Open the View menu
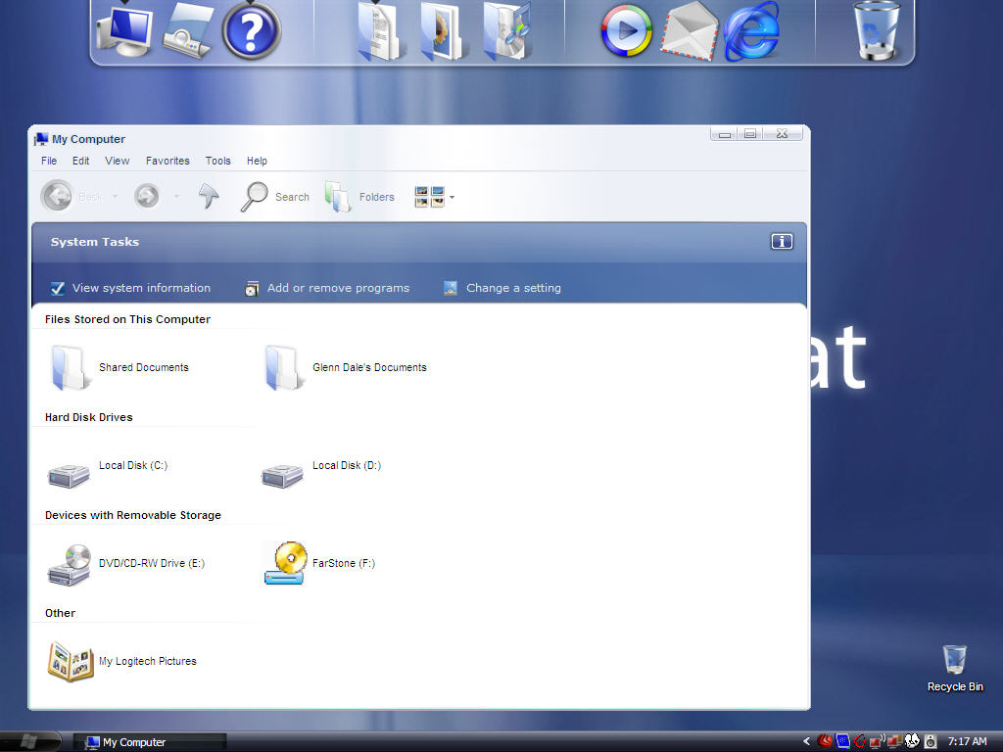This screenshot has width=1003, height=752. [x=118, y=161]
